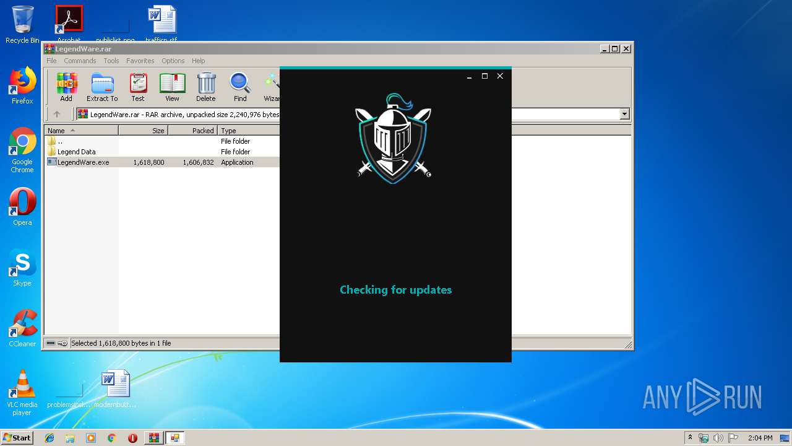Open the Acrobat desktop shortcut
Screen dimensions: 792x446
(69, 24)
